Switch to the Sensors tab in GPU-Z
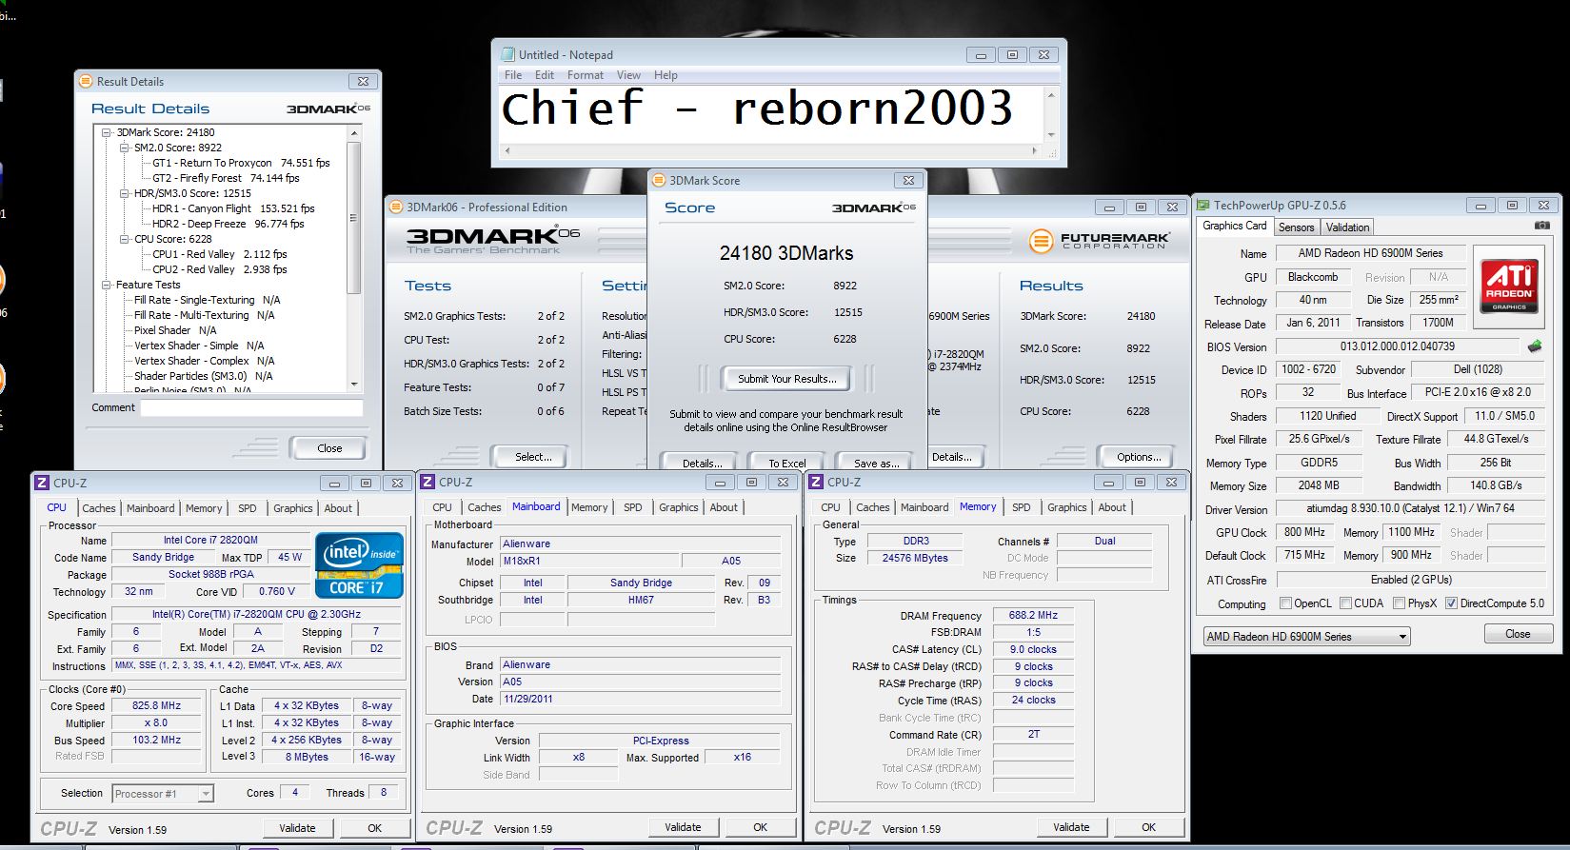Image resolution: width=1570 pixels, height=850 pixels. tap(1296, 227)
